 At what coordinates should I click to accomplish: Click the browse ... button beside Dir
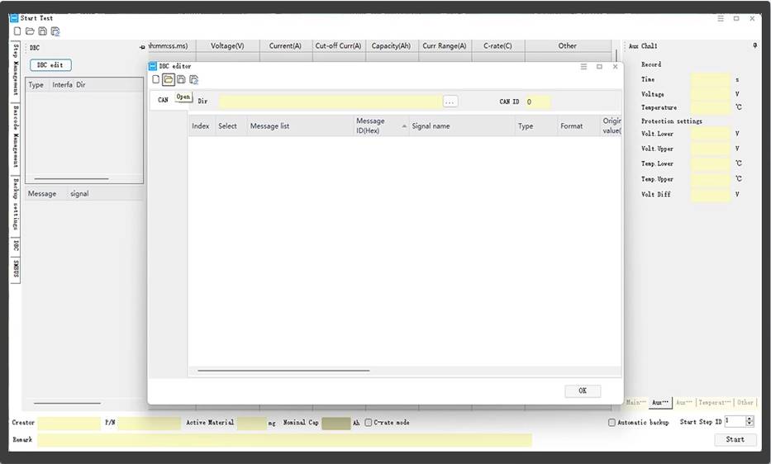click(x=450, y=102)
